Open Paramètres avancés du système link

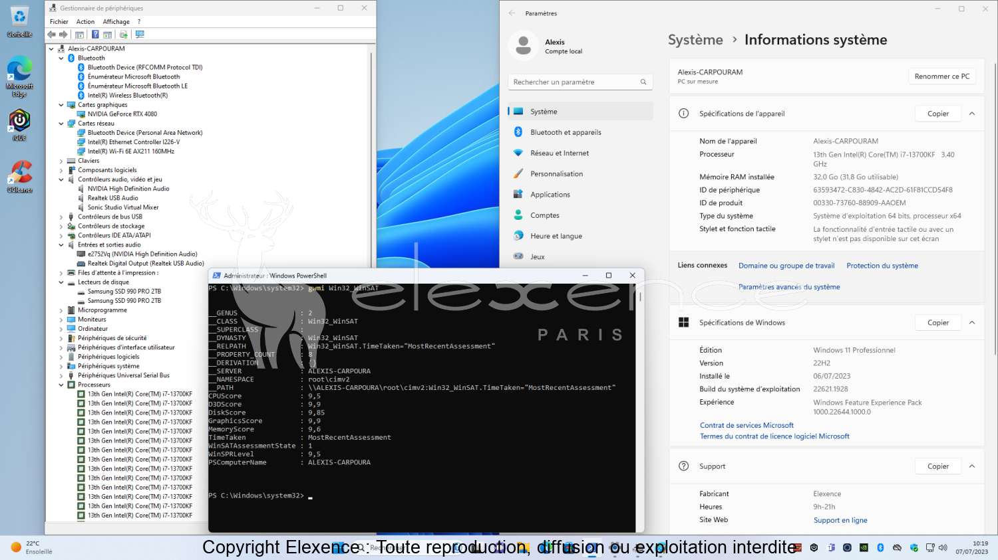[789, 287]
